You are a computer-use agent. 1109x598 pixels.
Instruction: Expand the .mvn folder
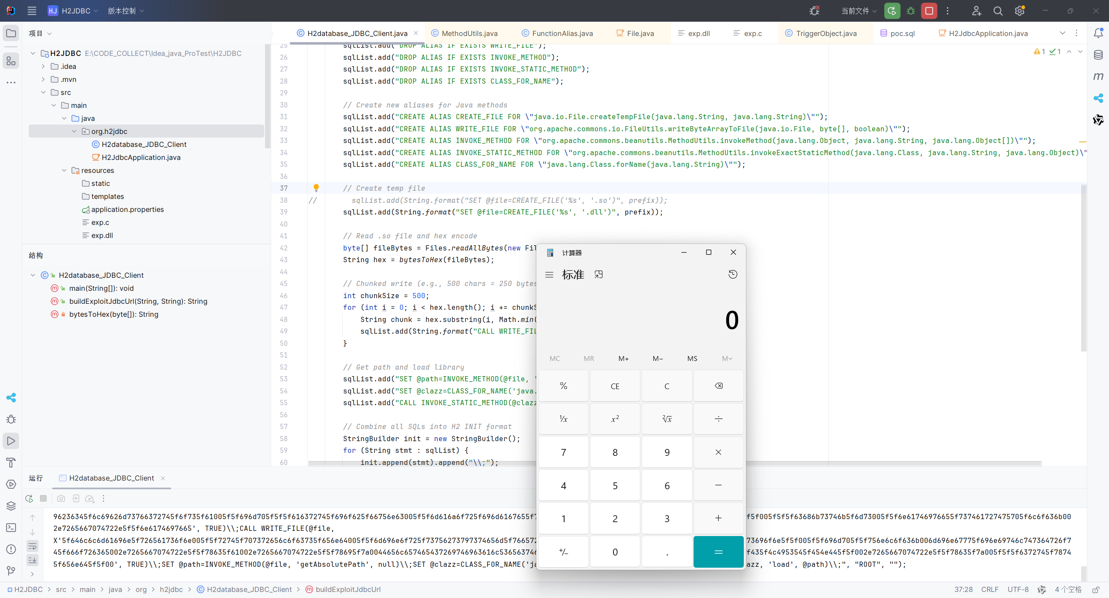[43, 79]
